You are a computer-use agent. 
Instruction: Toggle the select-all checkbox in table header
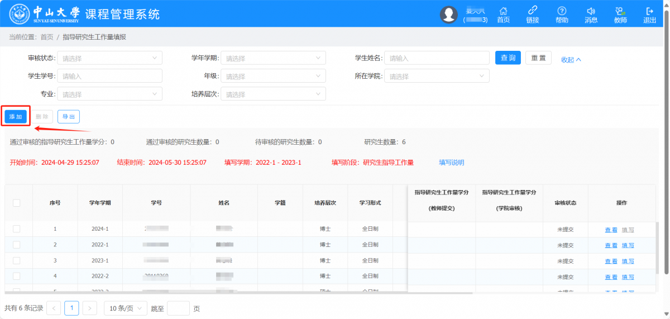[16, 203]
